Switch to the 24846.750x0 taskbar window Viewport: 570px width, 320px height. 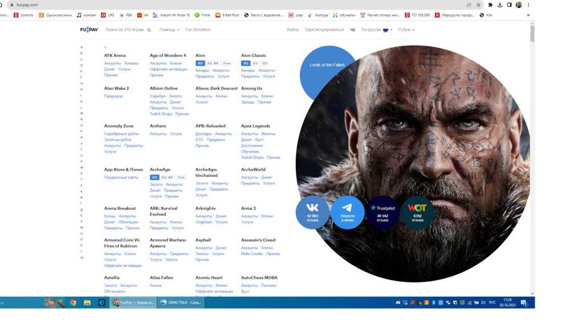point(181,302)
